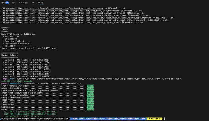Click the 'check BOM - deprecated' check line
209x121 pixels.
tap(44, 91)
